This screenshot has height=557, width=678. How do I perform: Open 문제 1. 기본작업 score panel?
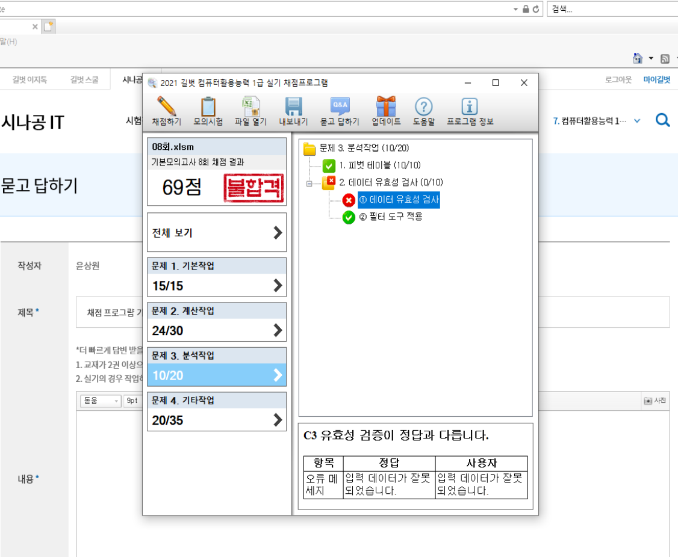coord(217,278)
